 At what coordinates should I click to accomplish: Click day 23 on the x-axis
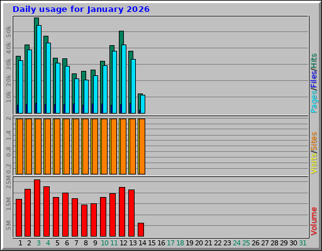tap(227, 243)
